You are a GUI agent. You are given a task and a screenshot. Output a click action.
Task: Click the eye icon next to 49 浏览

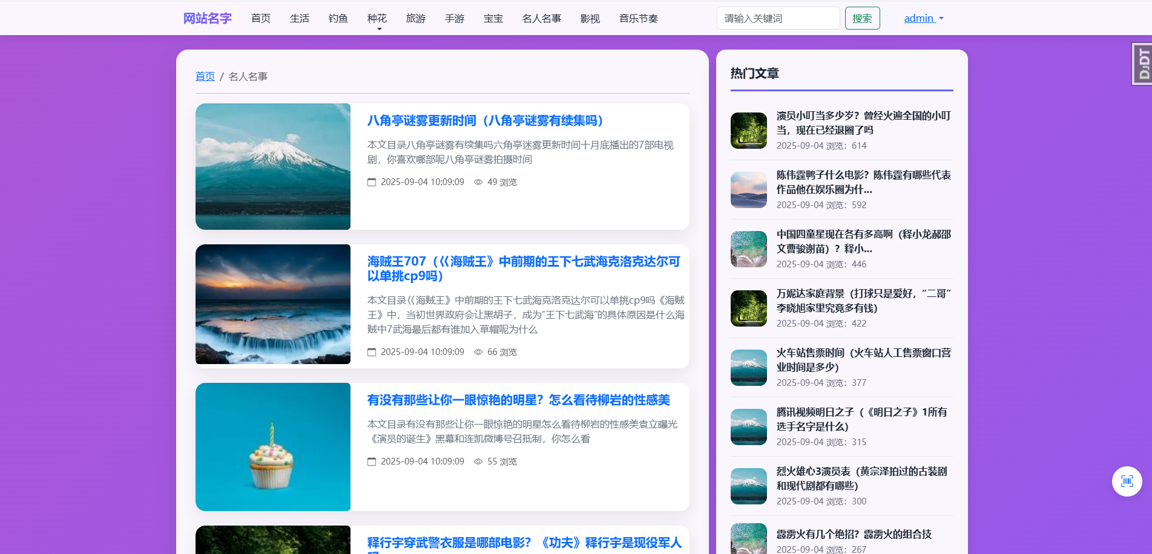[x=478, y=181]
